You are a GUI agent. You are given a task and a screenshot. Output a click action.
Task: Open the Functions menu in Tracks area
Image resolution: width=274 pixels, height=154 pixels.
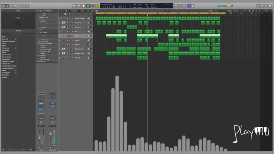pyautogui.click(x=74, y=11)
